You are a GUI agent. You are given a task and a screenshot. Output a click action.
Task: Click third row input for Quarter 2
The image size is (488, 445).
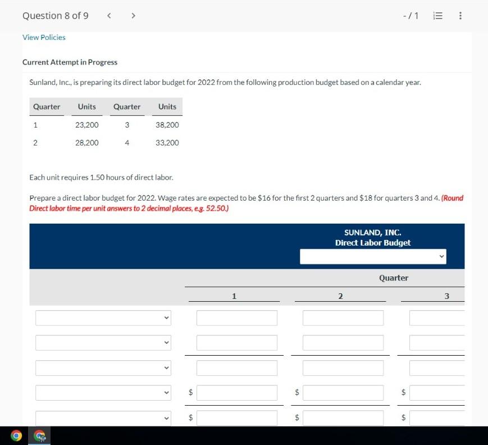[x=343, y=368]
